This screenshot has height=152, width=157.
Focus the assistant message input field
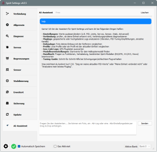[x=88, y=128]
